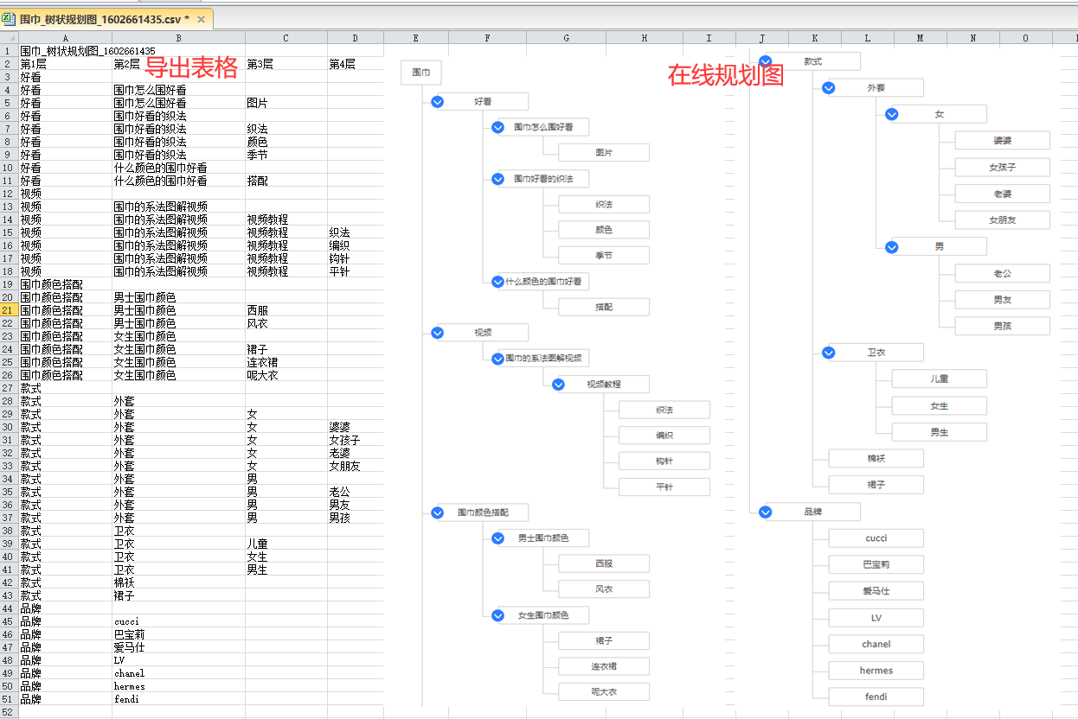Toggle the 男 branch collapse control
1078x719 pixels.
(x=891, y=246)
